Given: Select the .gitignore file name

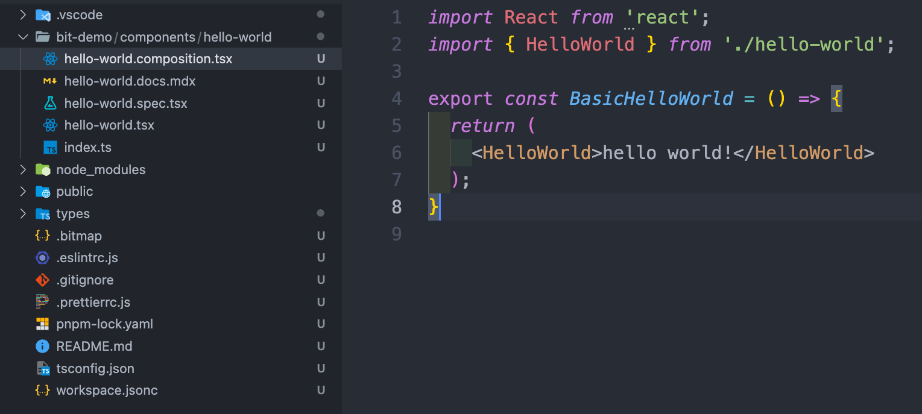Looking at the screenshot, I should pyautogui.click(x=85, y=280).
